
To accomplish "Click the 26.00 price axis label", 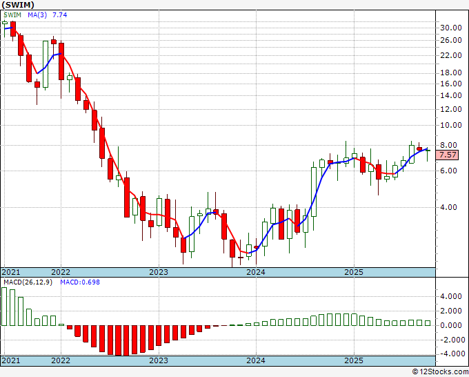I will [x=451, y=40].
